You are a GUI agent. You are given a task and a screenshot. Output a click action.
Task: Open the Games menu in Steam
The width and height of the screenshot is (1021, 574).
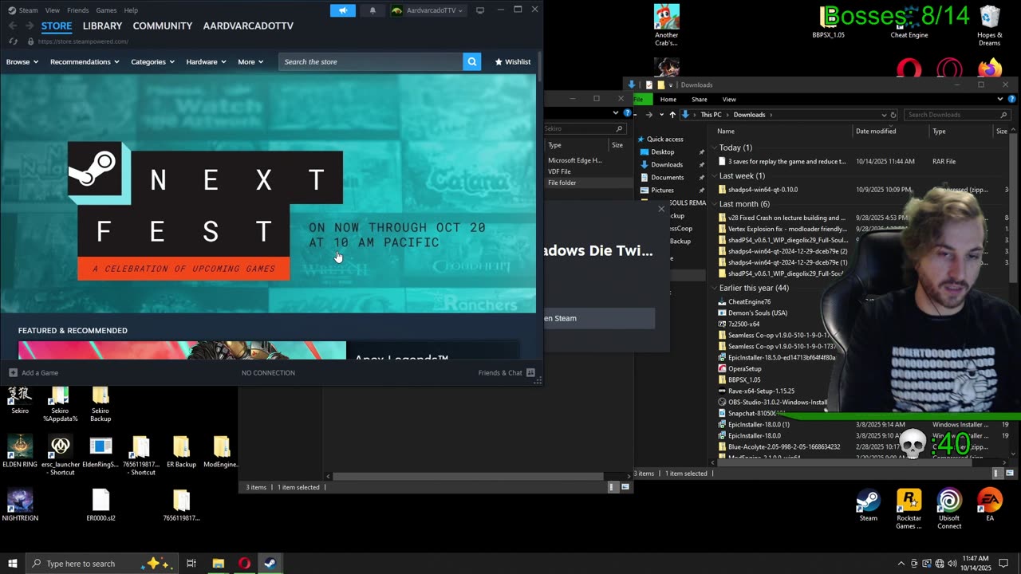click(106, 10)
